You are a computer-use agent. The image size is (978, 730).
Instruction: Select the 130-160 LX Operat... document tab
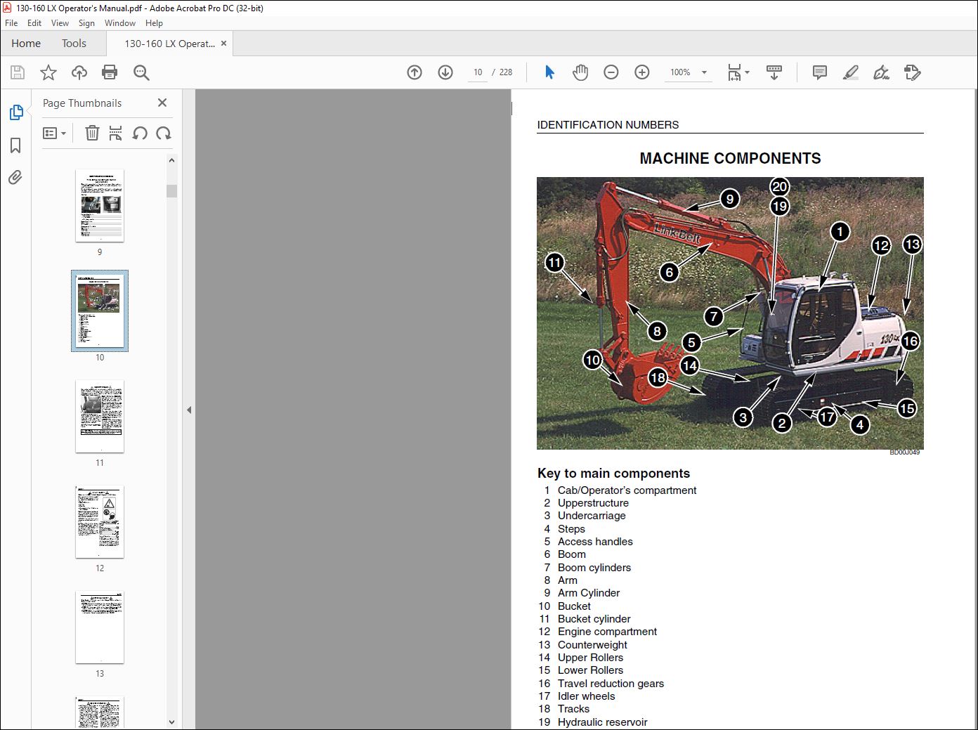[169, 44]
